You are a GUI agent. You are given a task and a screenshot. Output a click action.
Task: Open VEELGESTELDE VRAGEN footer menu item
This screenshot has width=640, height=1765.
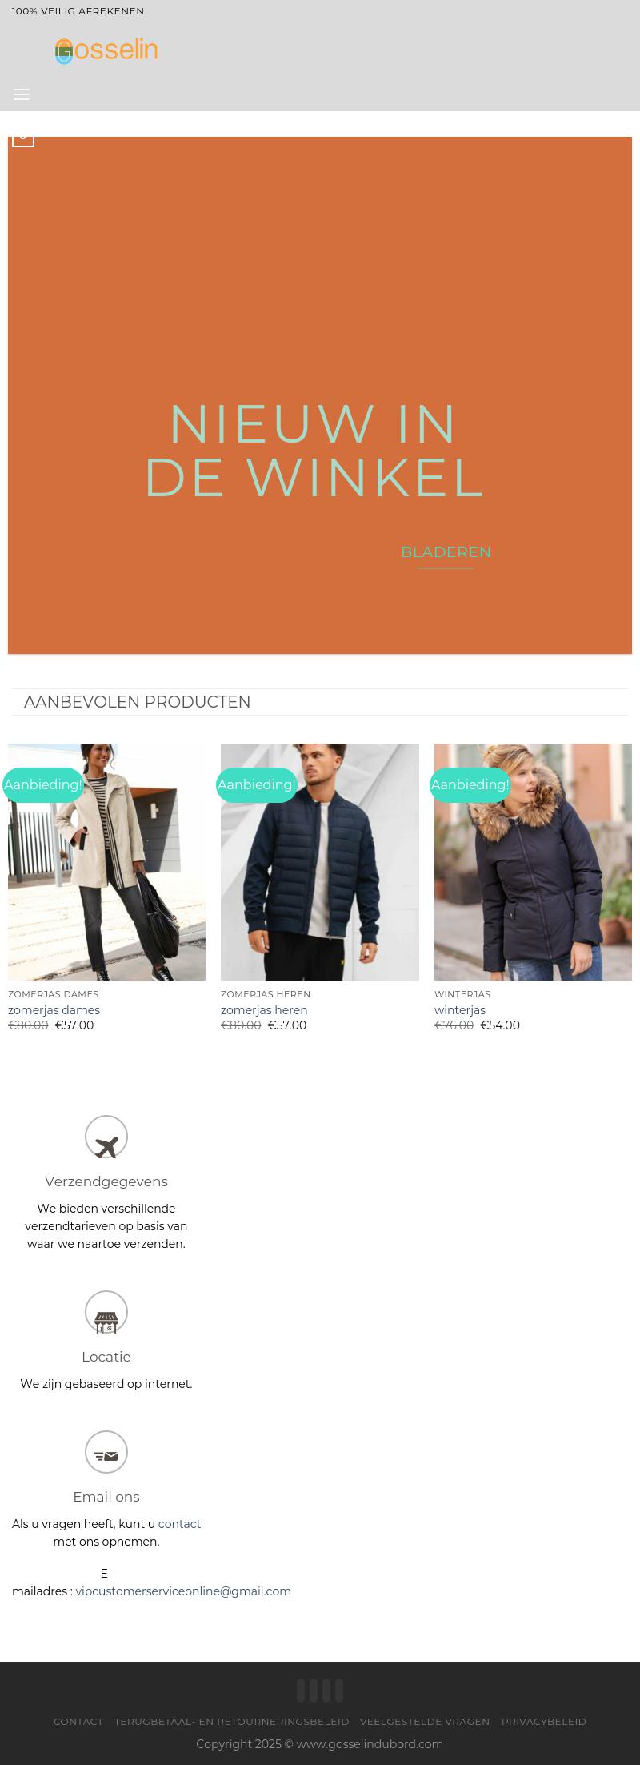(x=425, y=1721)
